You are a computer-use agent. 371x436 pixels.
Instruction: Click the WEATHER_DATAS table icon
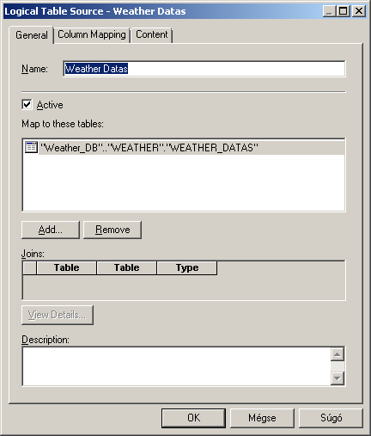click(x=31, y=147)
